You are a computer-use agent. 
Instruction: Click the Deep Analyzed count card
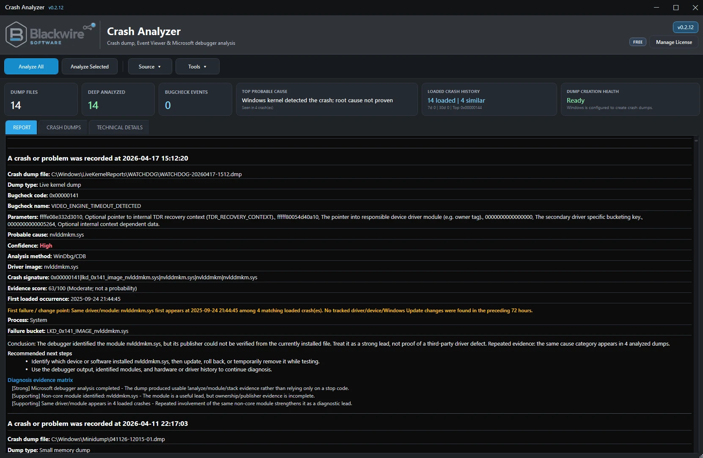118,99
